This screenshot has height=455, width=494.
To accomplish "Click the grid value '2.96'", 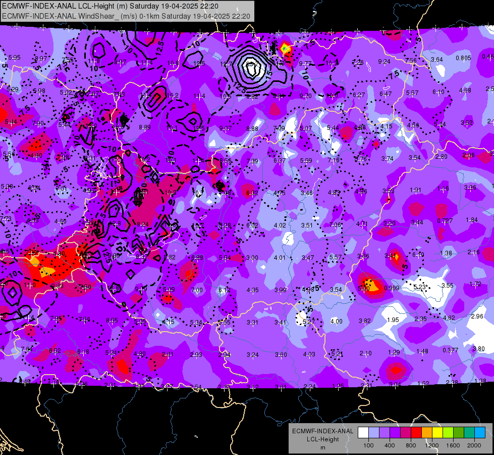I will (477, 316).
